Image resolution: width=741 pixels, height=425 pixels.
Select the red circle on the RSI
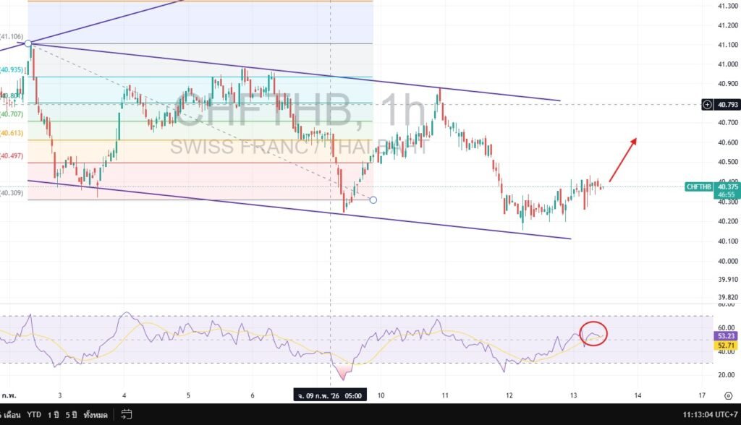click(x=593, y=333)
